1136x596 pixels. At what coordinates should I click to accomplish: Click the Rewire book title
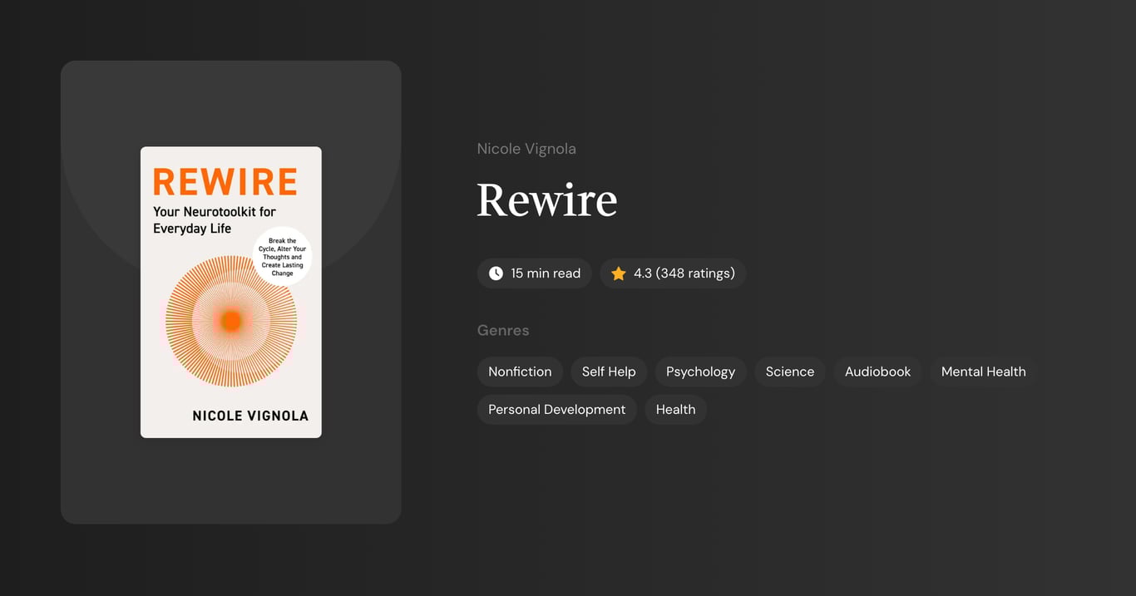click(x=546, y=199)
